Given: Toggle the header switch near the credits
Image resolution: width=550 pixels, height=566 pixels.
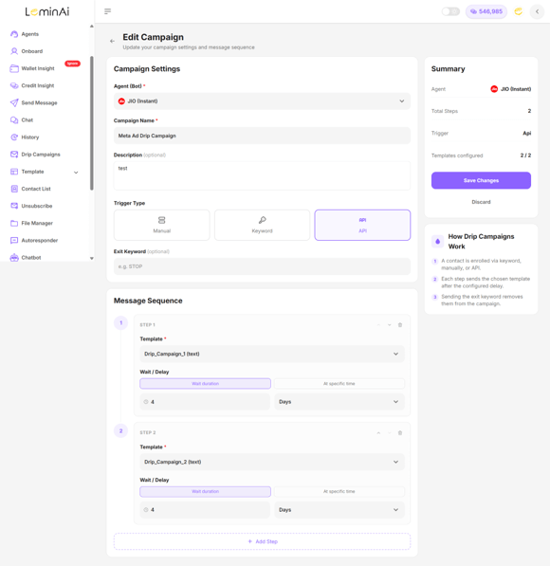Looking at the screenshot, I should pos(450,11).
